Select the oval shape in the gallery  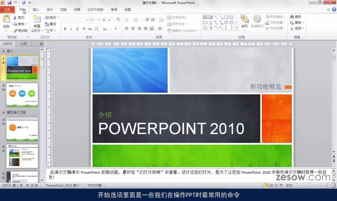point(232,17)
